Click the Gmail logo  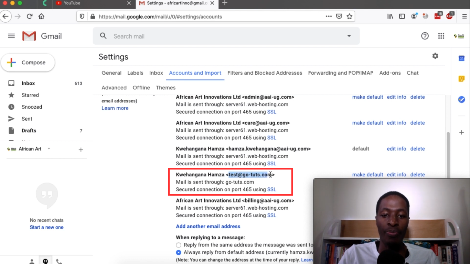[x=42, y=36]
